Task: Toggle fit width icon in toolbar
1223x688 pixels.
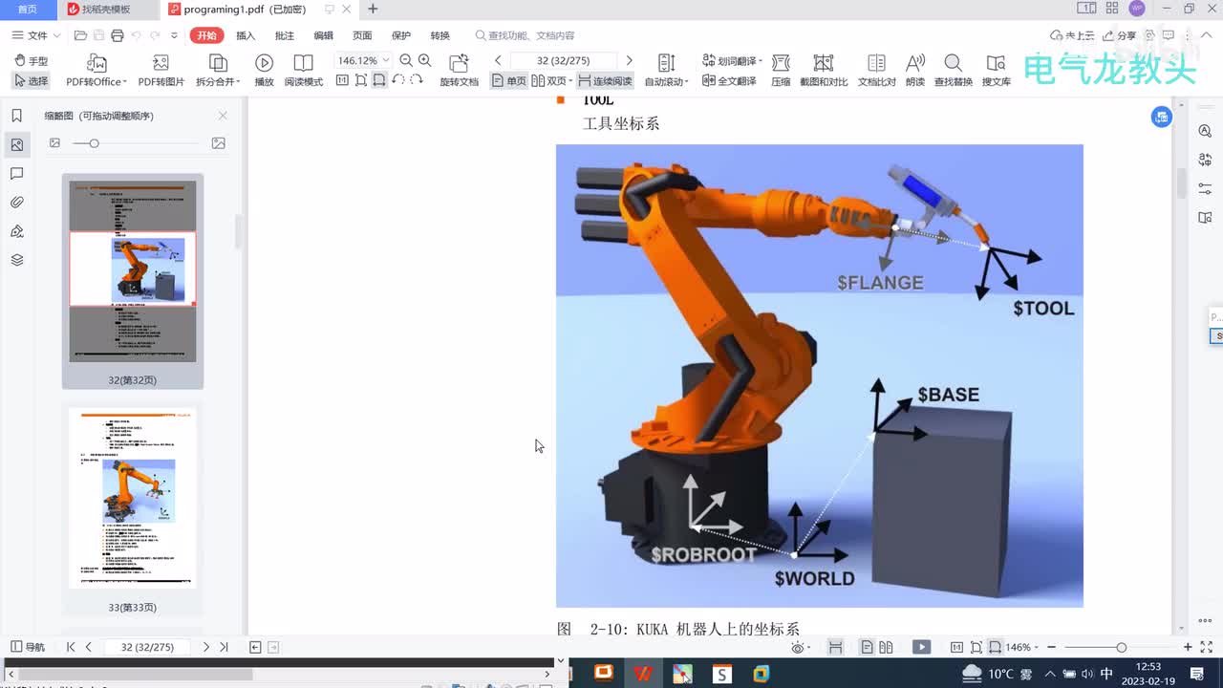Action: [379, 80]
